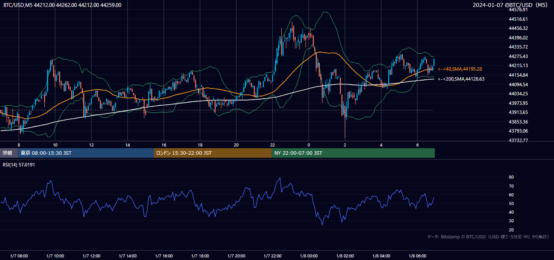The height and width of the screenshot is (260, 554).
Task: Click the hour tick 16 under the chart
Action: (x=164, y=145)
